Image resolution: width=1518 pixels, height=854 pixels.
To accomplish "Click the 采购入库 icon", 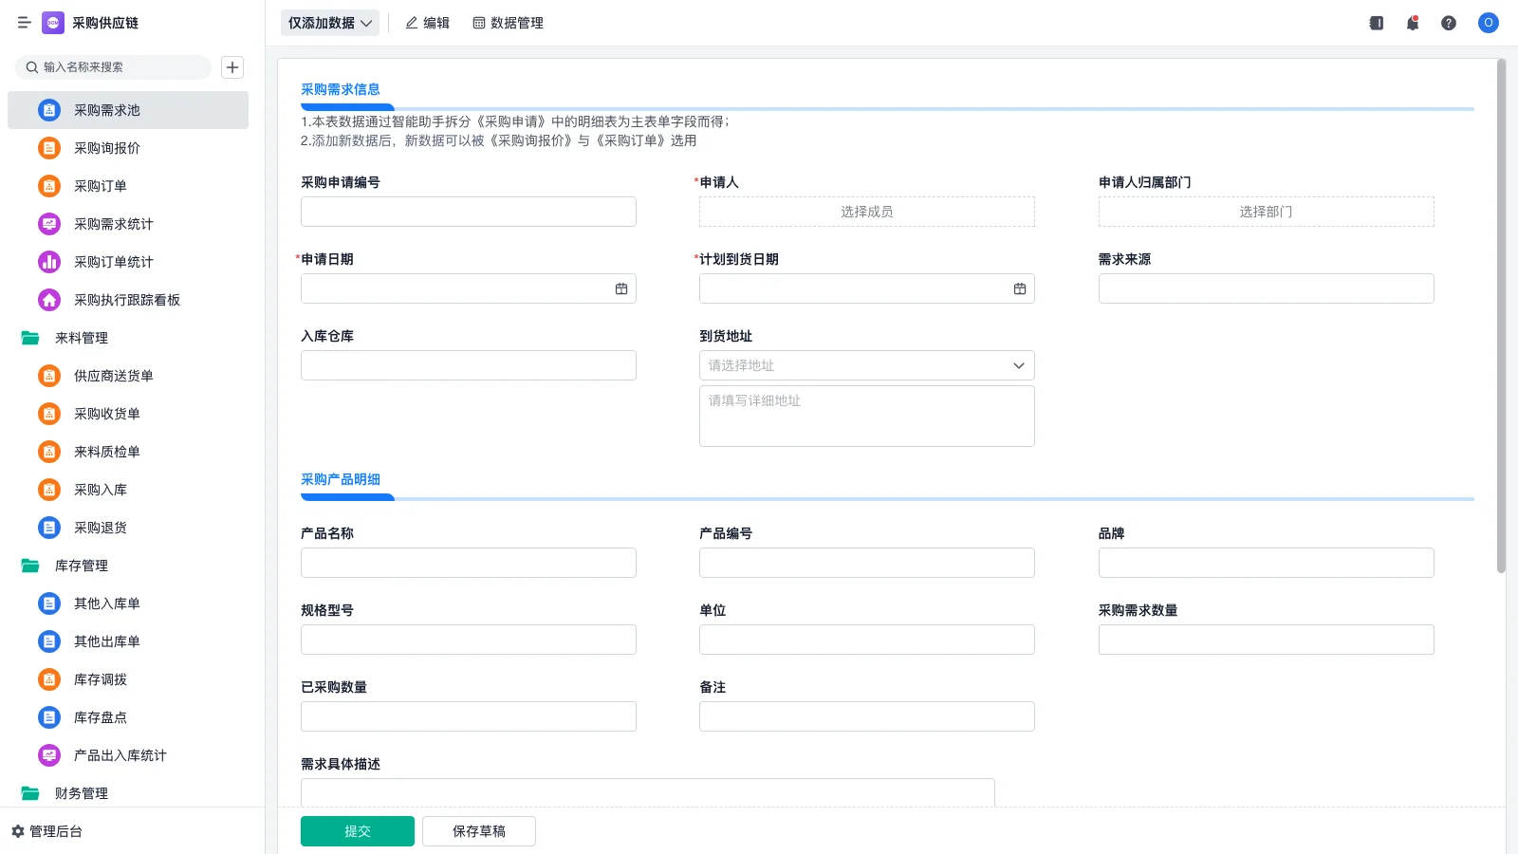I will click(49, 490).
